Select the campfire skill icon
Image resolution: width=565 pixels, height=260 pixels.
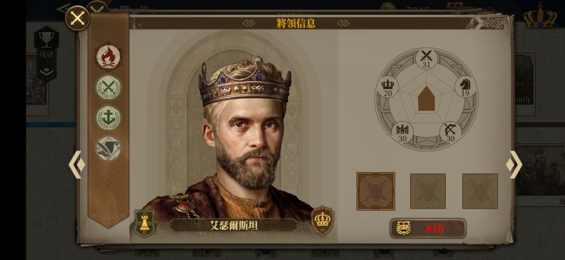[x=108, y=57]
